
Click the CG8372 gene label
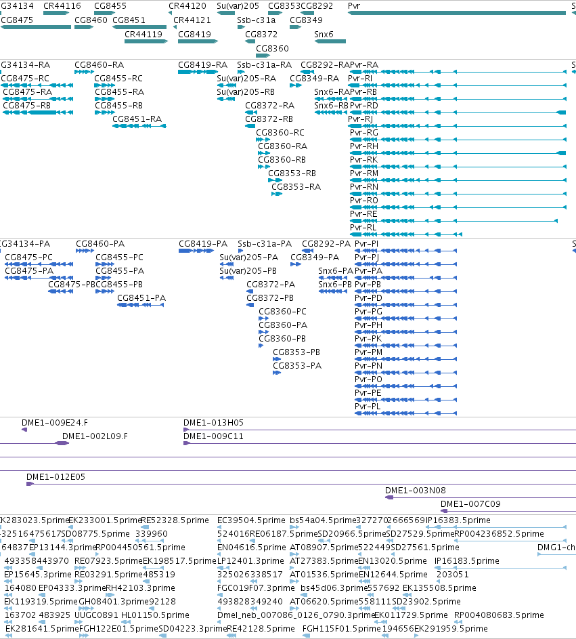[261, 35]
